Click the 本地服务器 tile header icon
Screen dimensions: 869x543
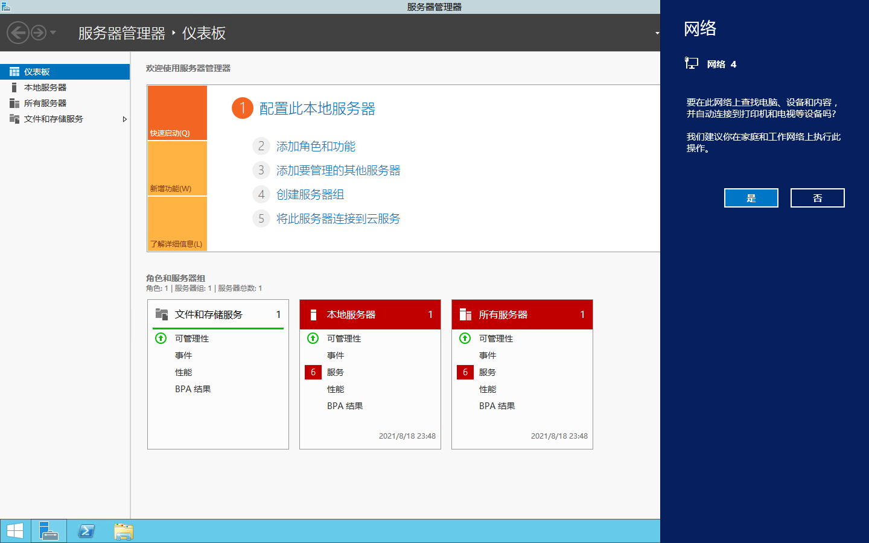(313, 314)
